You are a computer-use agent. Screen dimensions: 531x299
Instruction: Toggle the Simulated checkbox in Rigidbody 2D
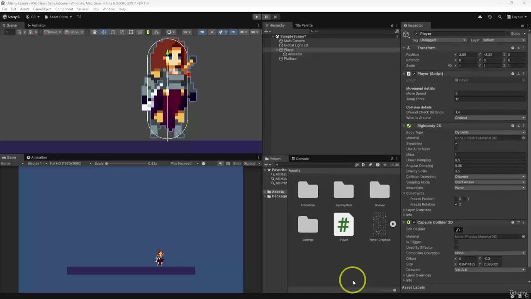tap(456, 144)
